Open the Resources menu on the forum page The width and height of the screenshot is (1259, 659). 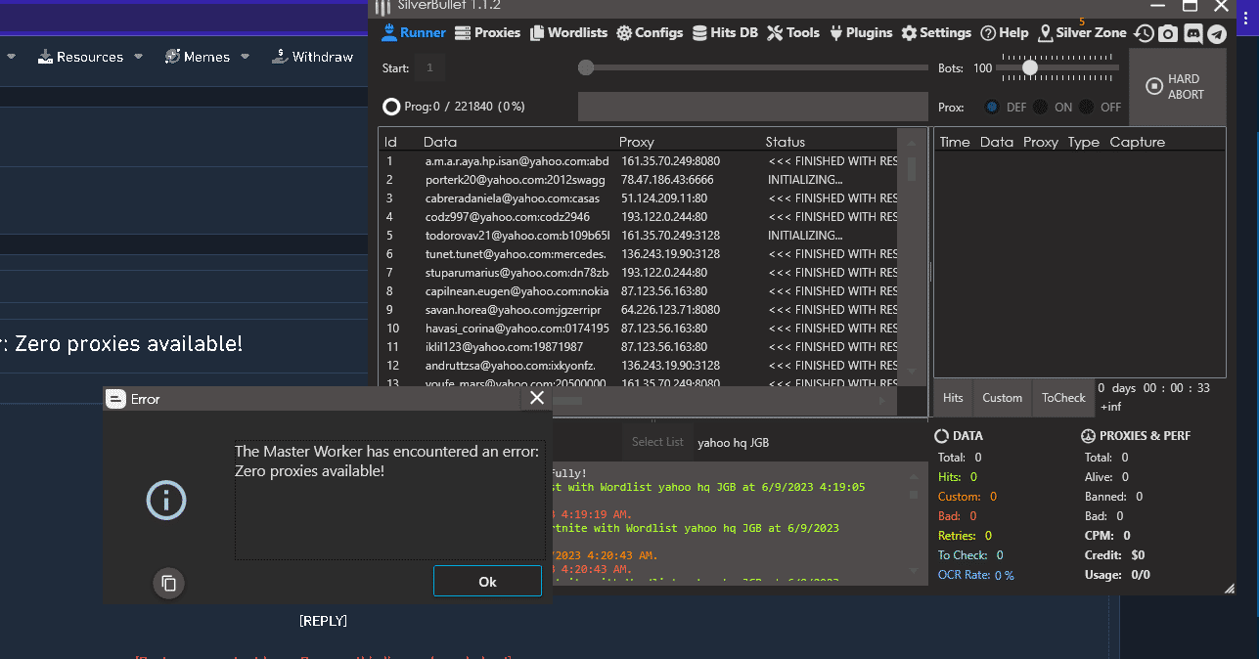tap(90, 57)
